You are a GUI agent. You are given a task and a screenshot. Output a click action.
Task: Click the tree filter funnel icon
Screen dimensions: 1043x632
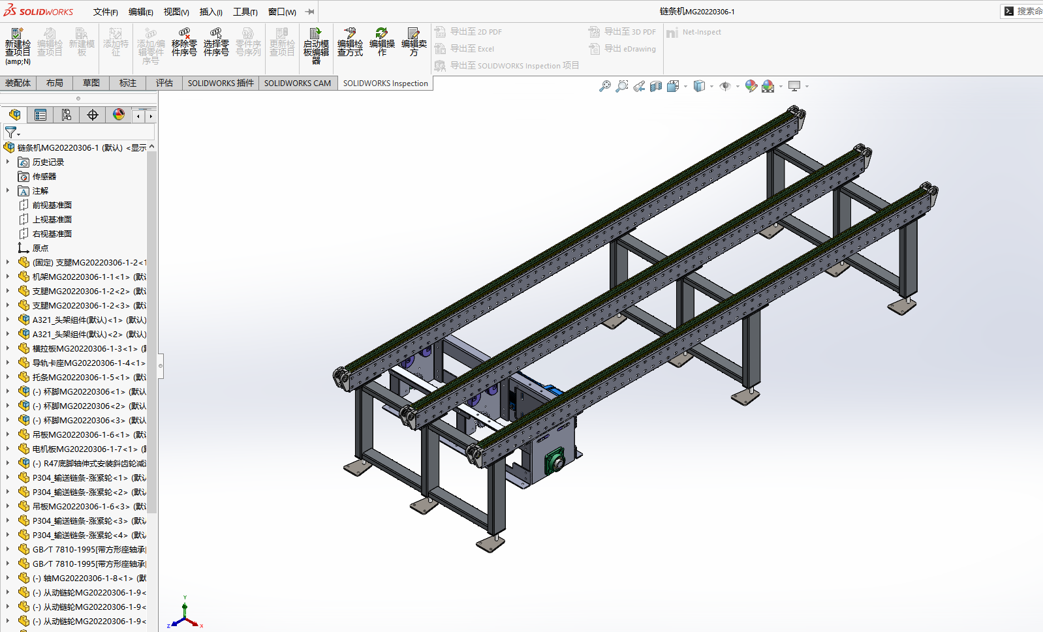pos(11,132)
